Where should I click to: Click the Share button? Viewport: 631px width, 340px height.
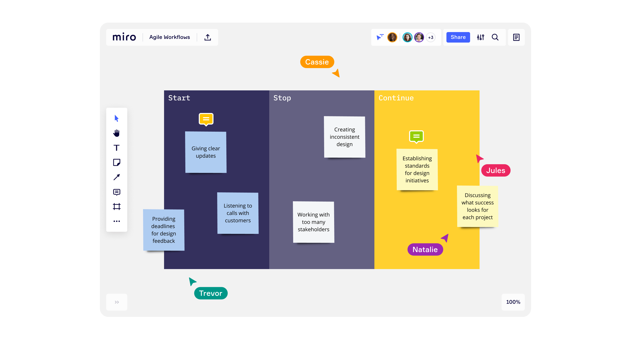458,37
